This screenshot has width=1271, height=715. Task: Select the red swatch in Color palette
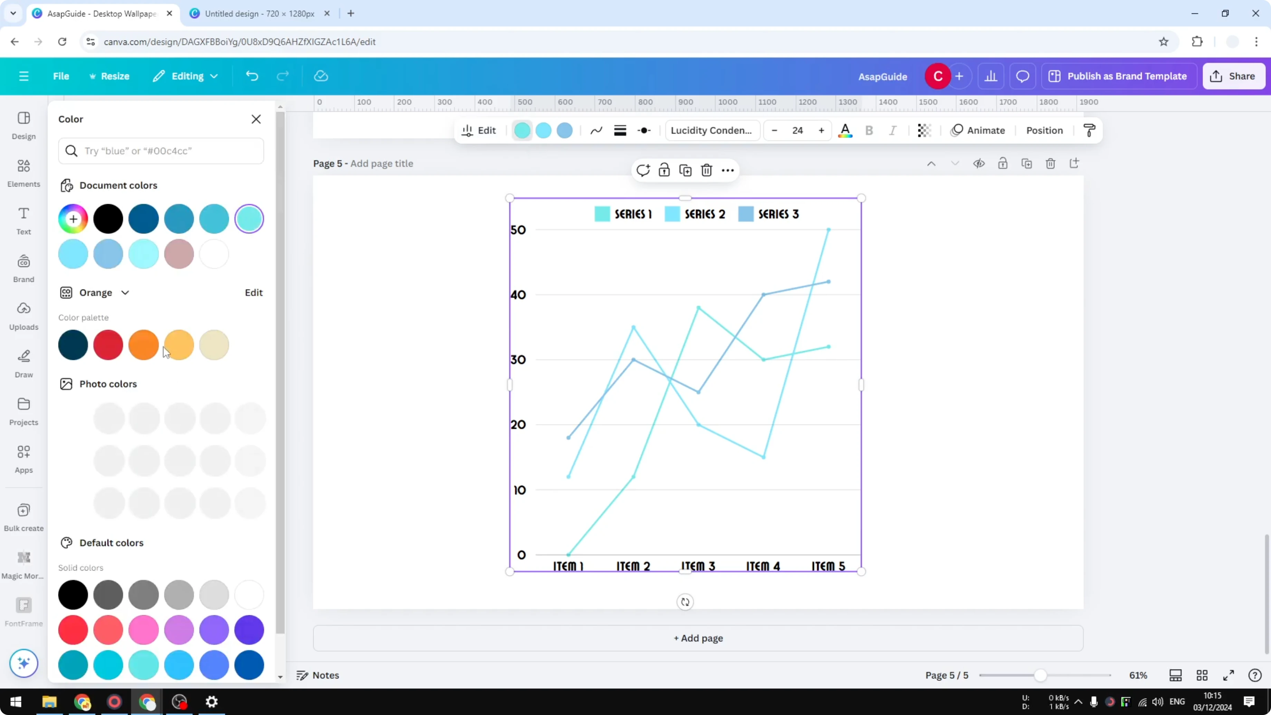pyautogui.click(x=108, y=344)
